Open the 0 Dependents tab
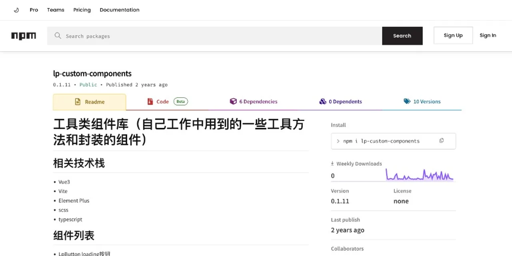The height and width of the screenshot is (256, 512). pyautogui.click(x=340, y=102)
